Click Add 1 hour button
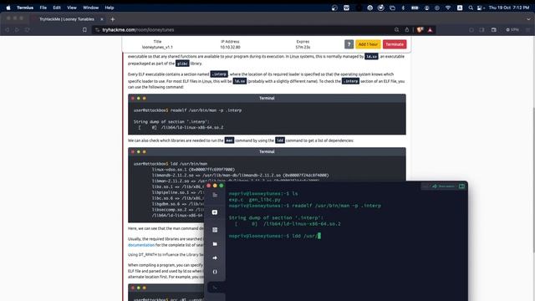This screenshot has height=301, width=535. coord(368,44)
